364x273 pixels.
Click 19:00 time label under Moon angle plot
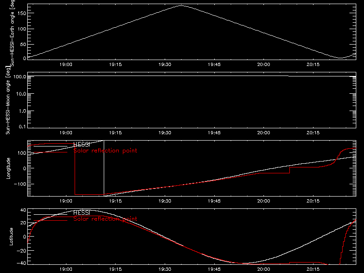pyautogui.click(x=66, y=133)
